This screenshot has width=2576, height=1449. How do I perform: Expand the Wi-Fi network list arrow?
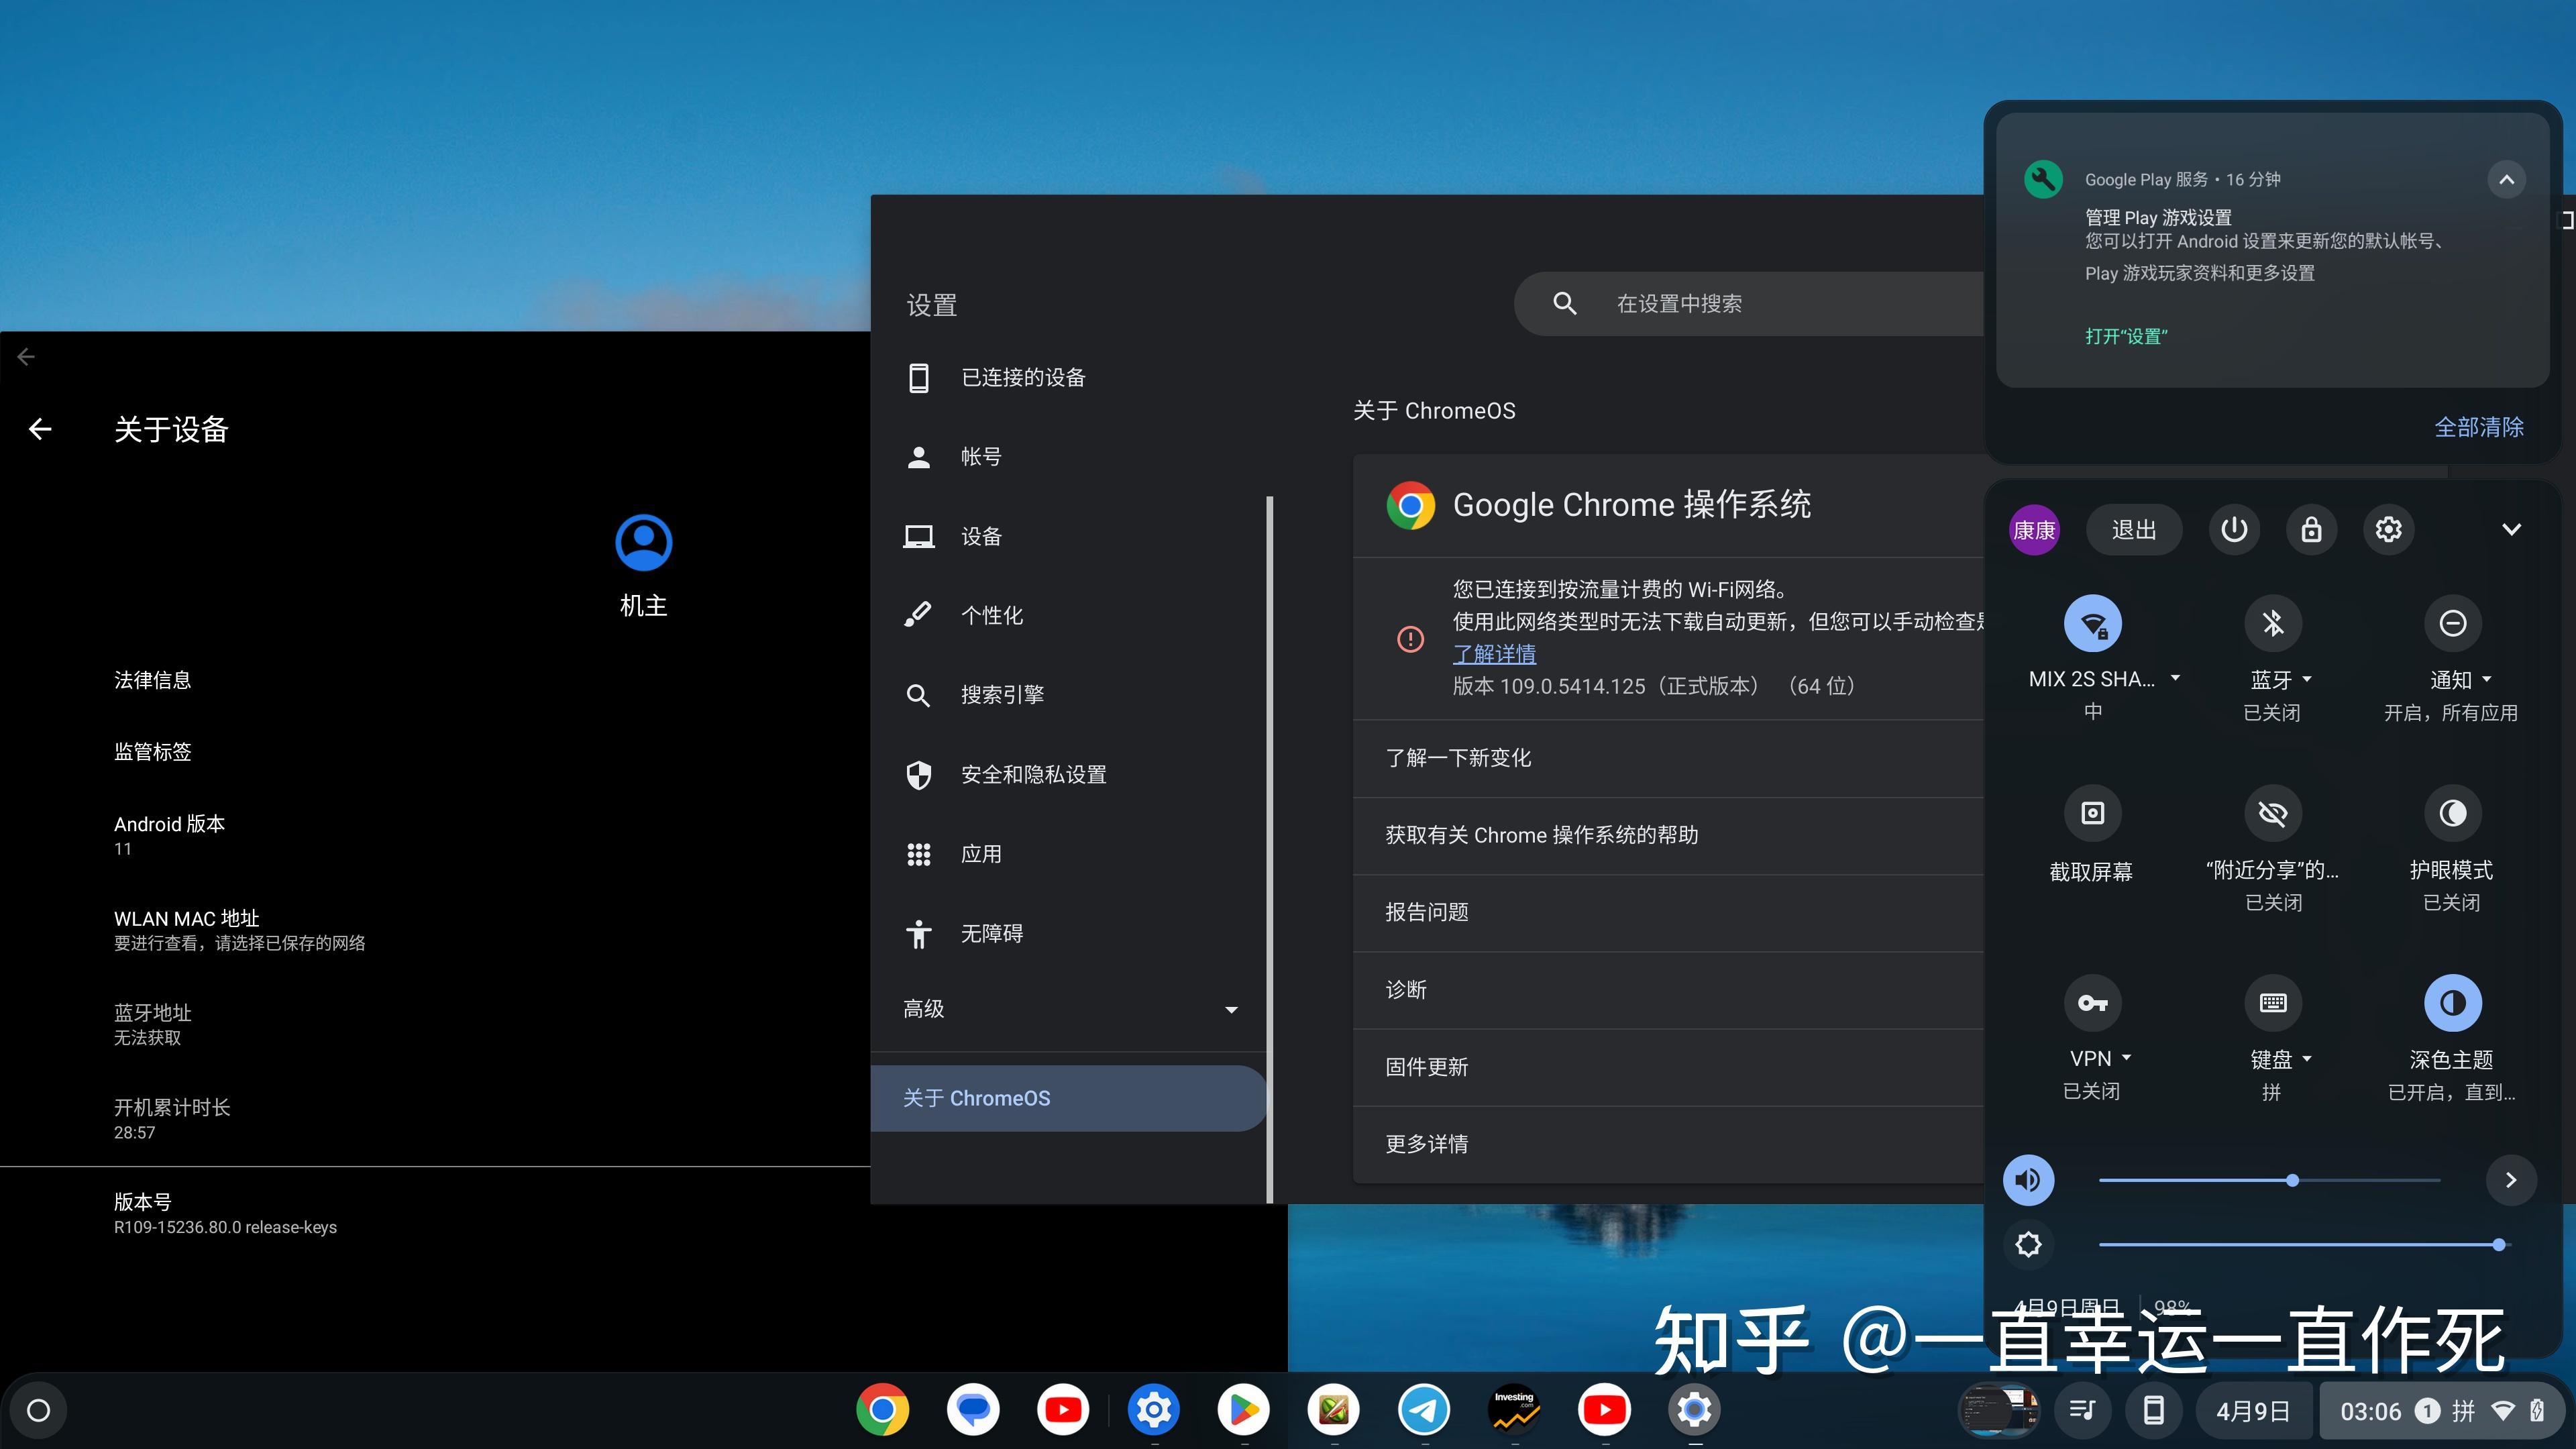pos(2175,679)
